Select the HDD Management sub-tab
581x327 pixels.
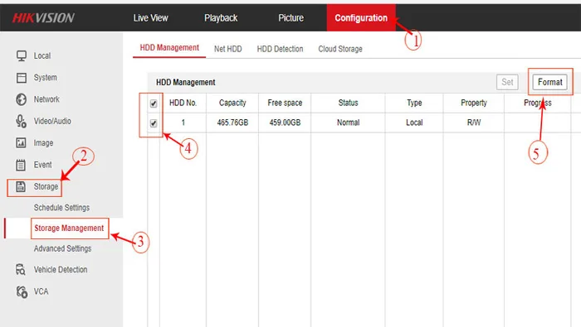click(x=169, y=48)
